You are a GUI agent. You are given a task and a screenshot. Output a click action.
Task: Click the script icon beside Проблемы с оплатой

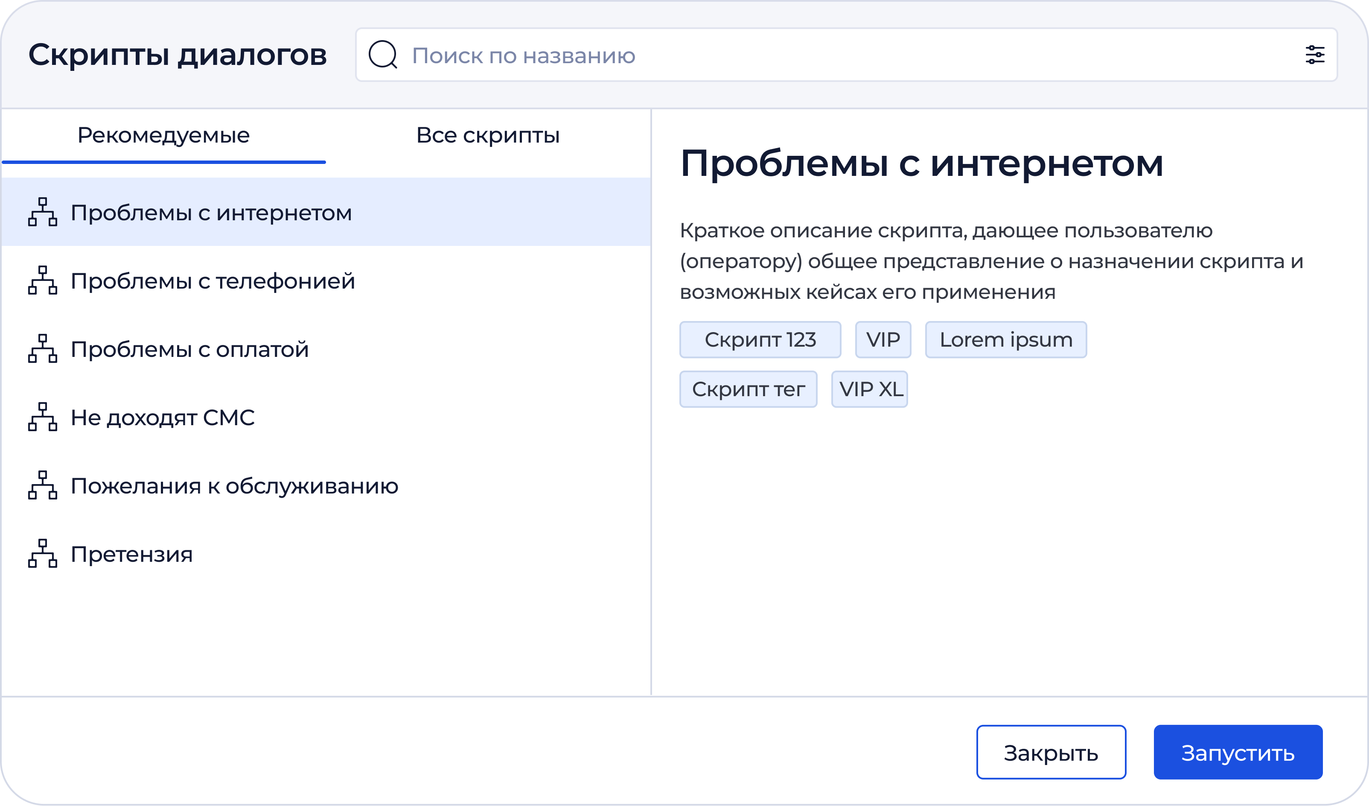click(42, 349)
